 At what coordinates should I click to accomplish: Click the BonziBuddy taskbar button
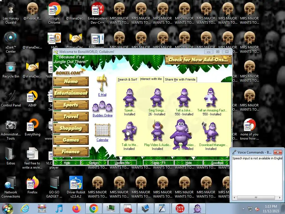coord(197,208)
